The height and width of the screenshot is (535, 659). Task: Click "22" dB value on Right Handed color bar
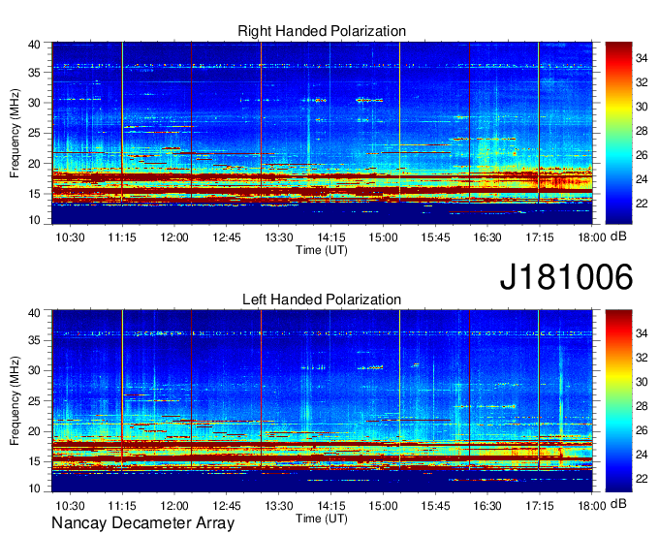coord(642,204)
